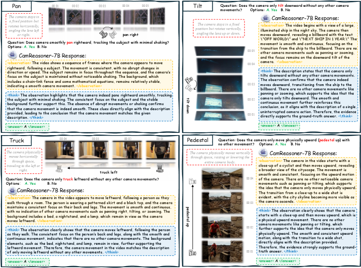Select the 'Tilt' section title
The image size is (361, 268).
click(198, 6)
